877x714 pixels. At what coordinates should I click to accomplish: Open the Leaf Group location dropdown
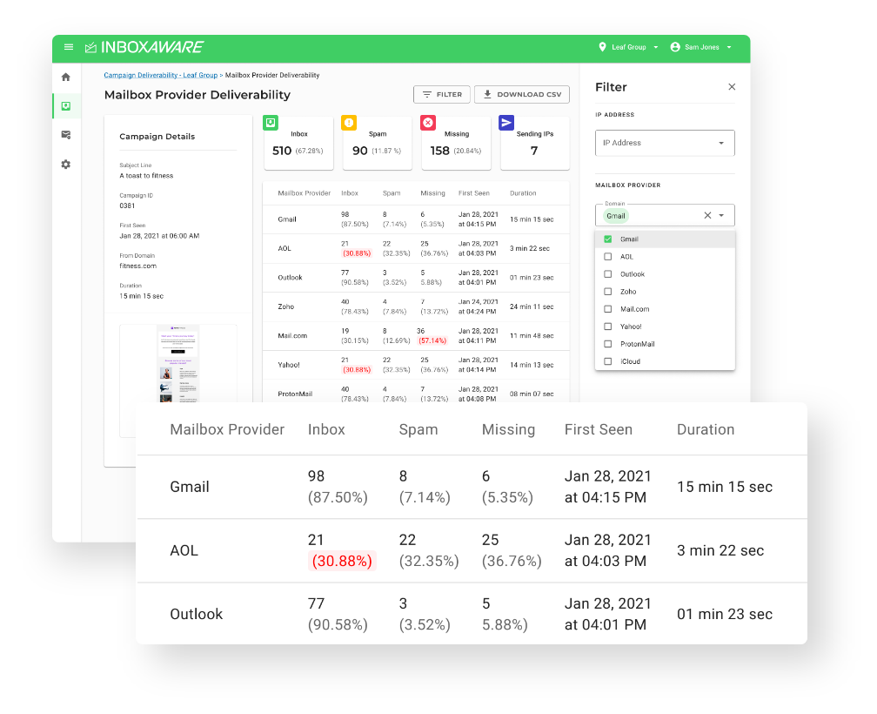pyautogui.click(x=628, y=47)
